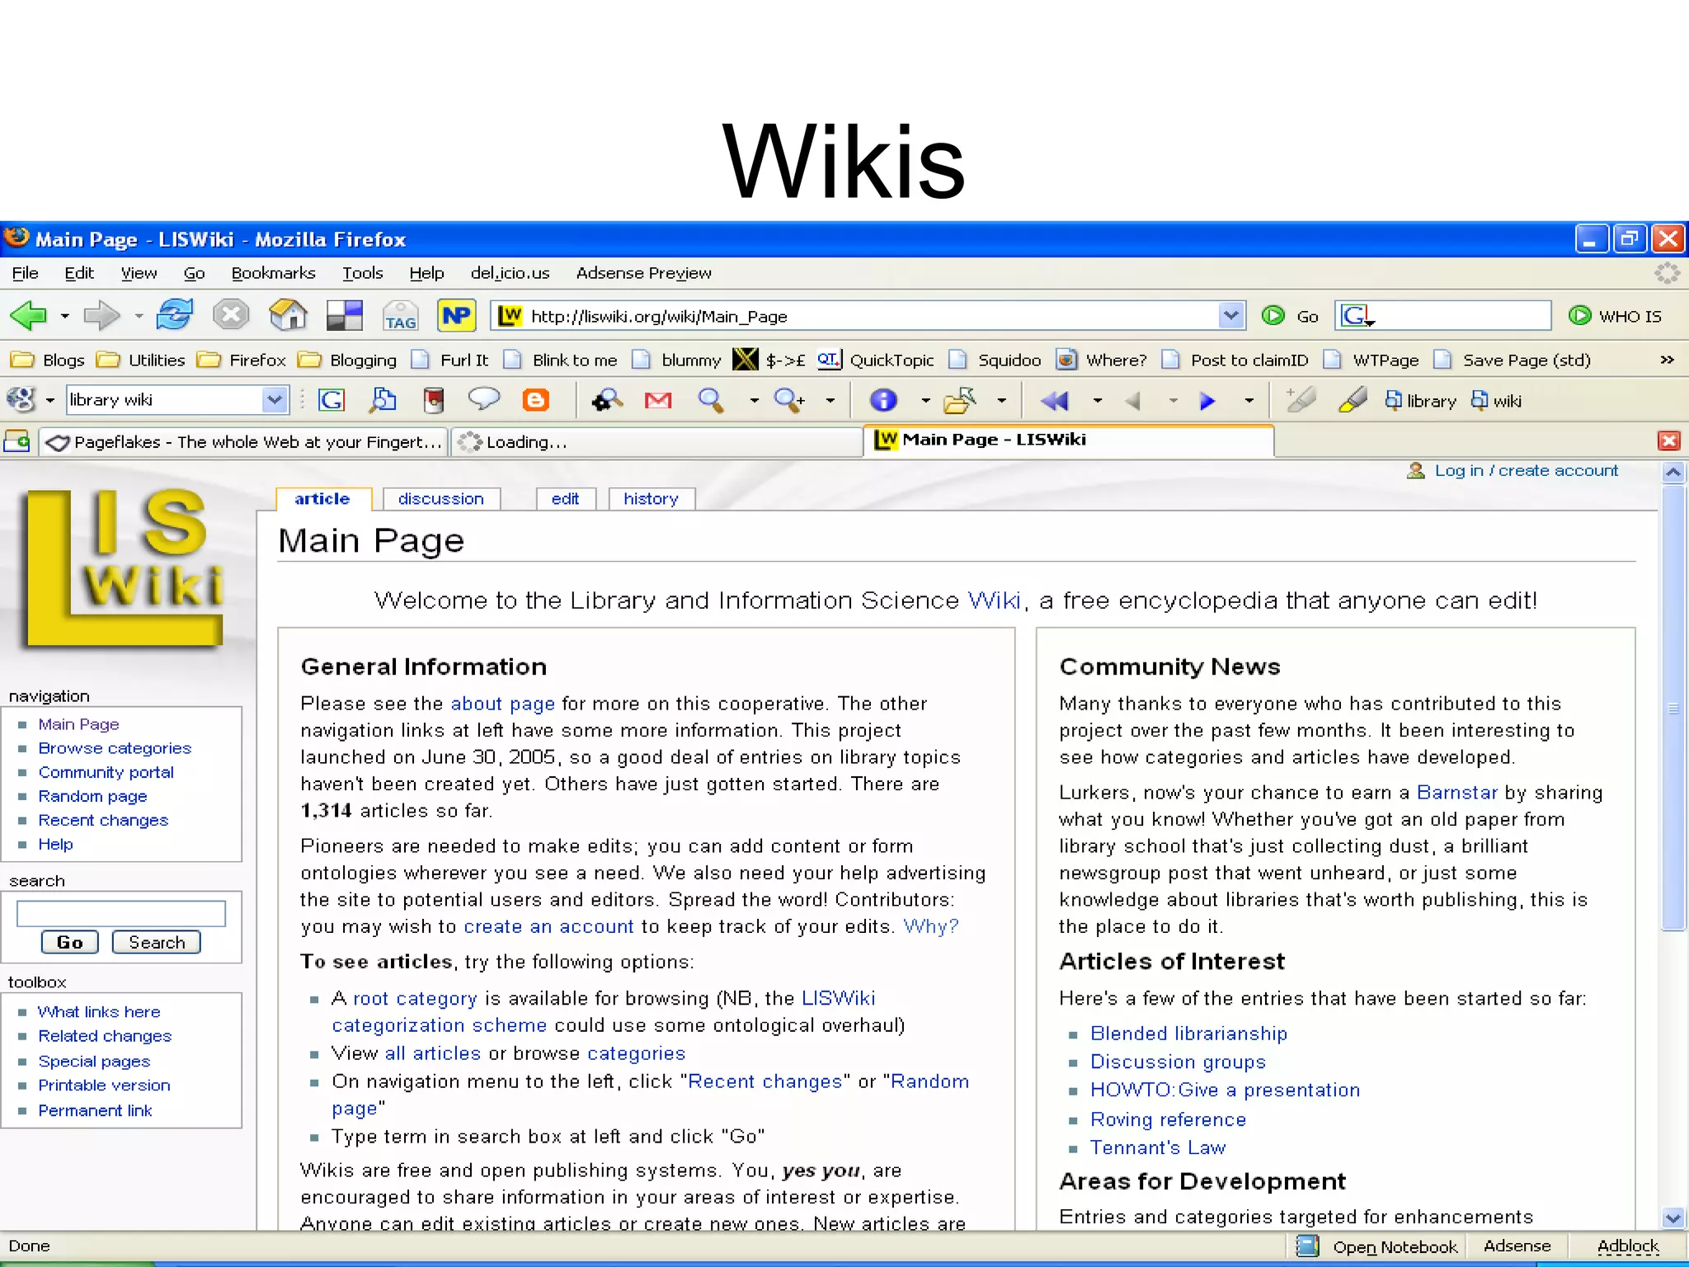The width and height of the screenshot is (1689, 1267).
Task: Click the orange Blogger icon
Action: click(536, 400)
